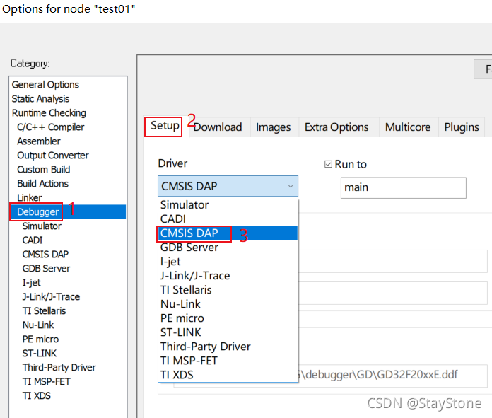
Task: Select Third-Party Driver in the Category list
Action: tap(59, 368)
